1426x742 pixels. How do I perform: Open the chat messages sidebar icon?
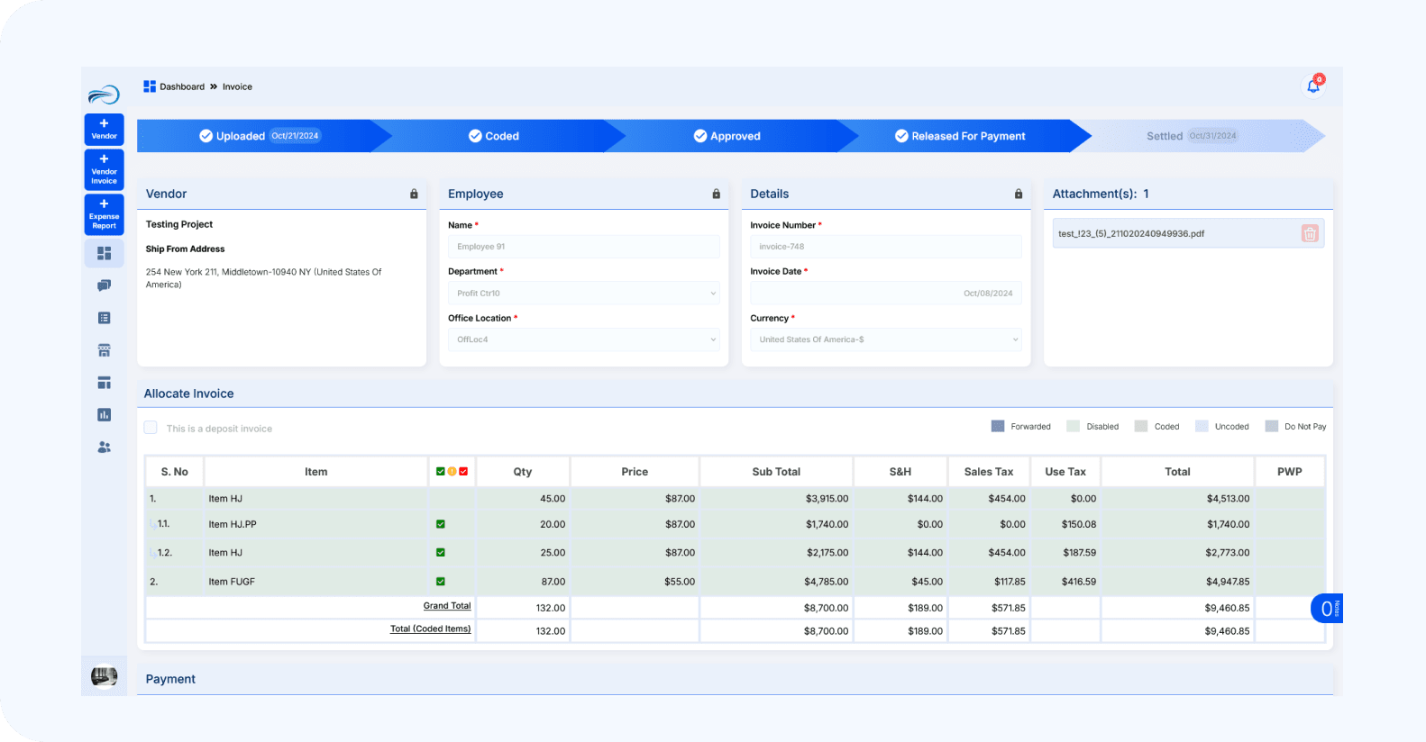pyautogui.click(x=105, y=285)
